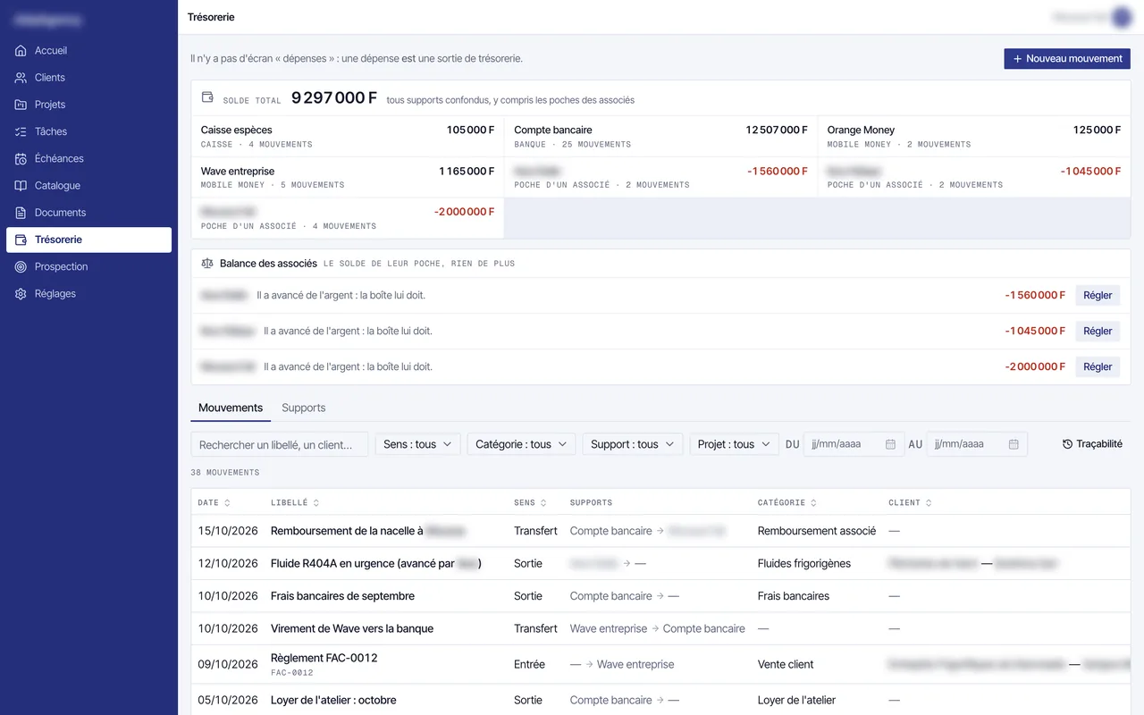
Task: Select the Wave entreprise account card
Action: [x=348, y=178]
